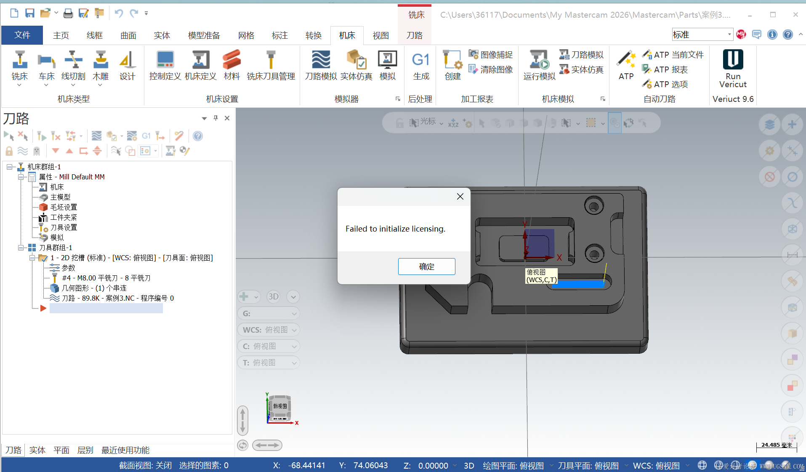Launch 刀路模拟 toolpath simulation
Image resolution: width=806 pixels, height=472 pixels.
pyautogui.click(x=321, y=65)
